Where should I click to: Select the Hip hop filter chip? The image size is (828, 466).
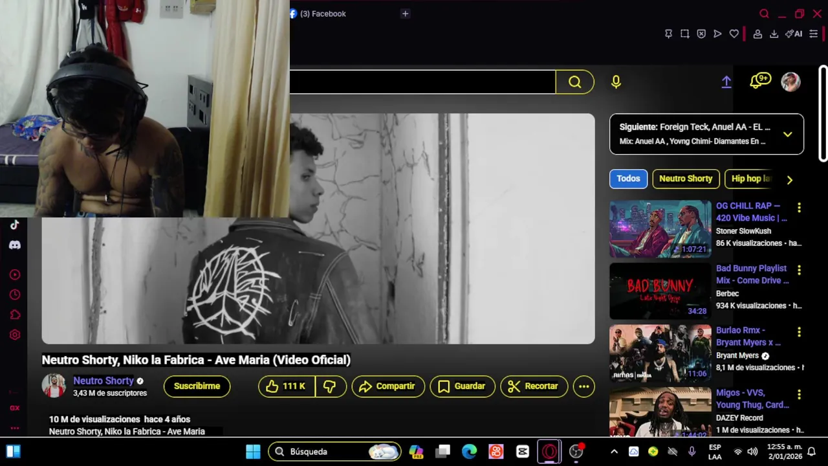pyautogui.click(x=750, y=179)
